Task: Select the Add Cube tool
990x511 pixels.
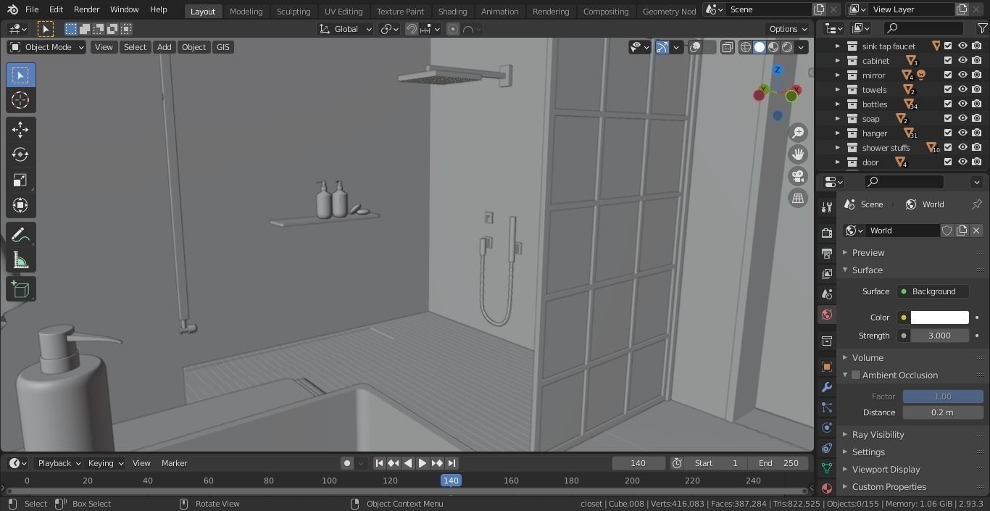Action: tap(20, 290)
